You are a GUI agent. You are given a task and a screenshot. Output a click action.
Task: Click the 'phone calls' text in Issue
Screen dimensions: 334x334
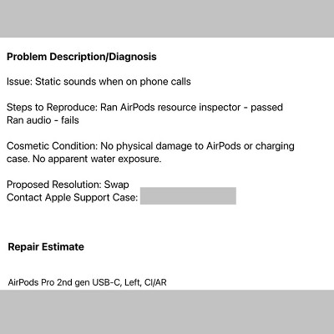165,82
